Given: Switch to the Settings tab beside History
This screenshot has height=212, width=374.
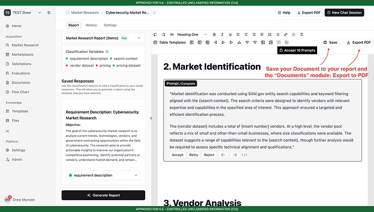Looking at the screenshot, I should pos(110,25).
